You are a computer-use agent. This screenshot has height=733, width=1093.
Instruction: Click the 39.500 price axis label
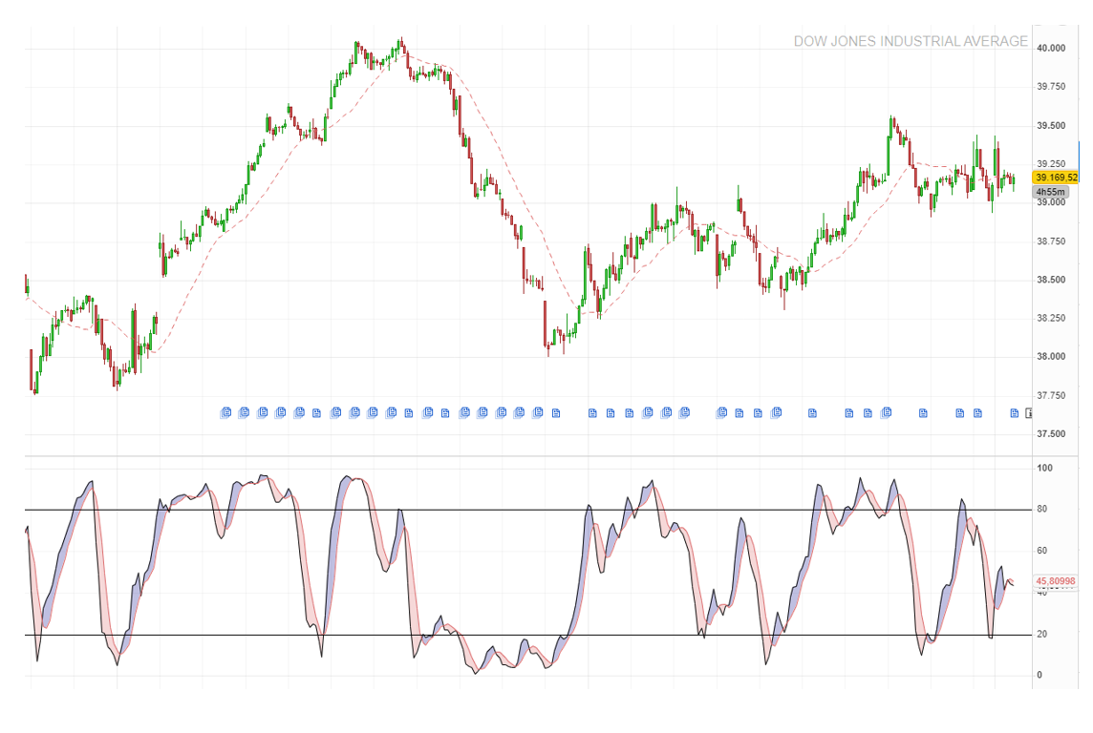[x=1051, y=125]
